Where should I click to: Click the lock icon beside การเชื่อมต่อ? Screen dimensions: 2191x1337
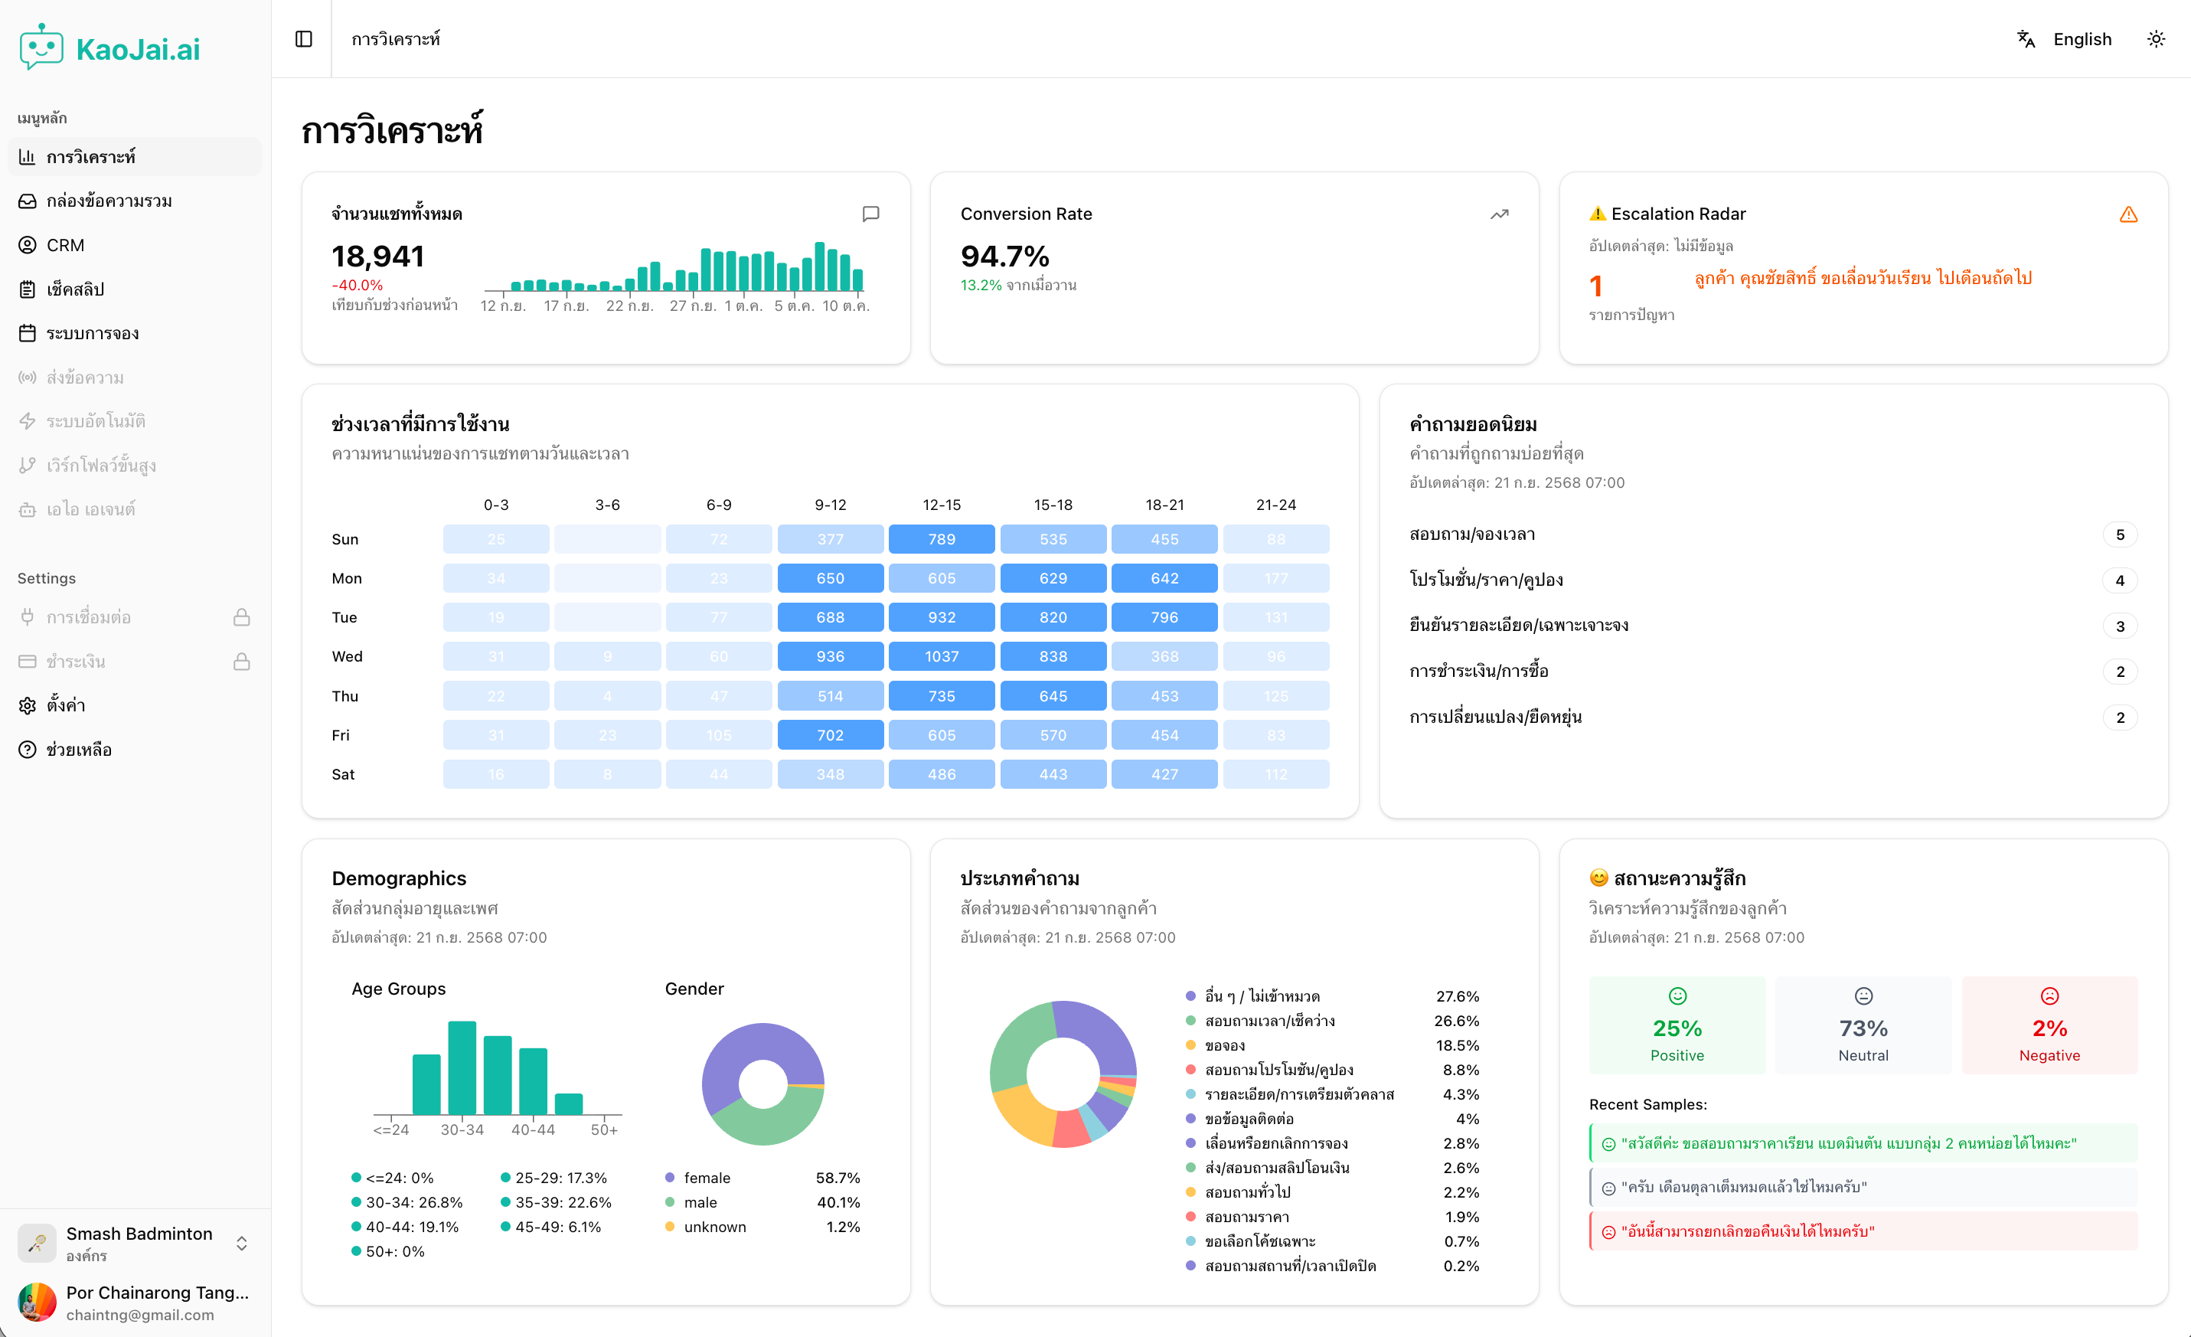(x=241, y=616)
